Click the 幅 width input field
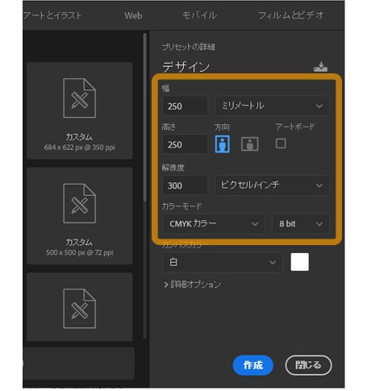367x391 pixels. [x=185, y=106]
